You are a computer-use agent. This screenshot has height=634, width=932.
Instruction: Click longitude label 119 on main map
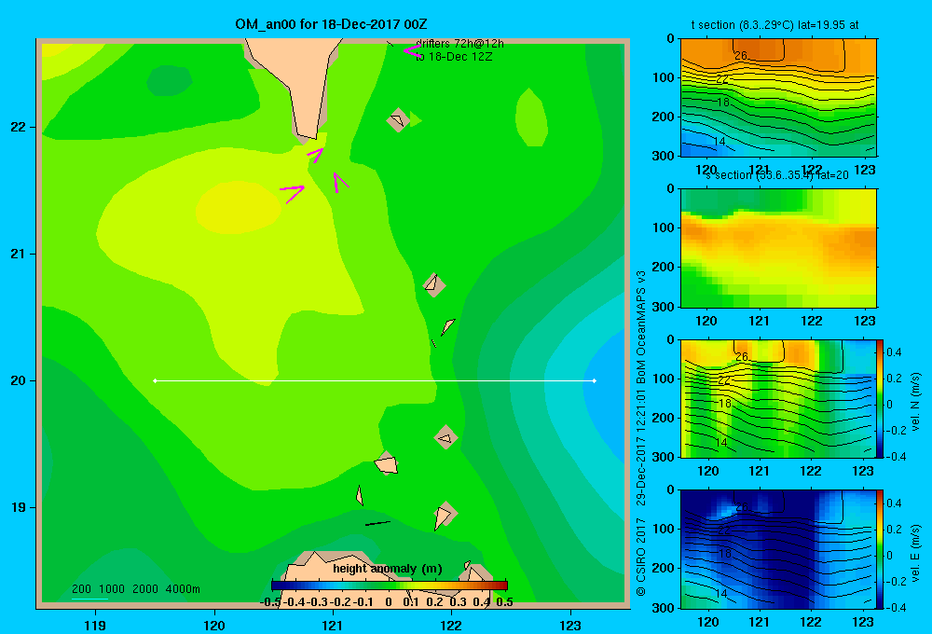[95, 625]
